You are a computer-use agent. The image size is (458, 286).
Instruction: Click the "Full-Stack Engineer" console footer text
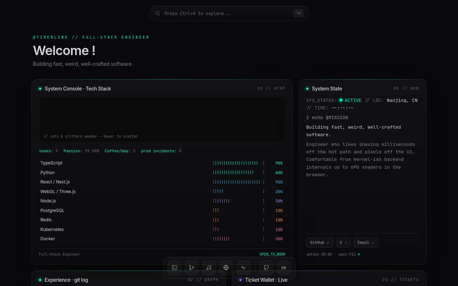(59, 255)
